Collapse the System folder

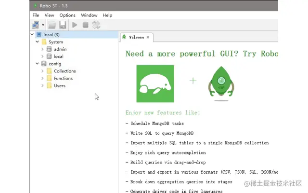(38, 42)
